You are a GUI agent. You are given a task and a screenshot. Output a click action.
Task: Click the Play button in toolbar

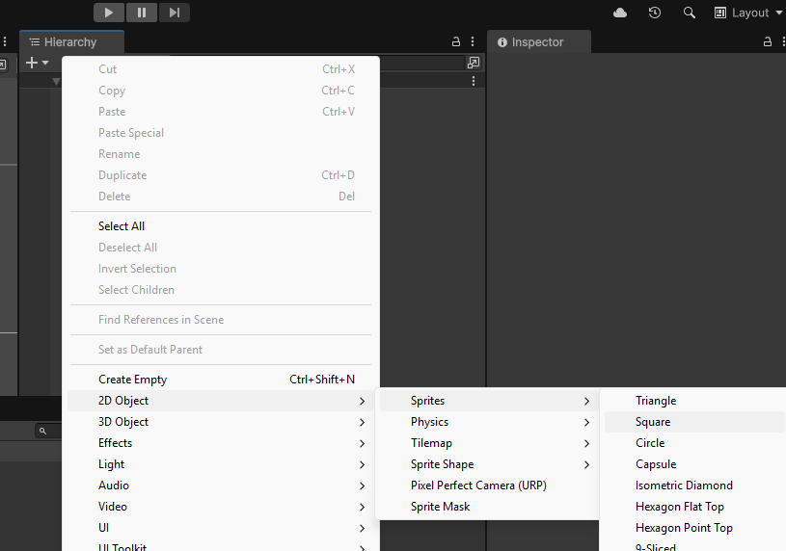coord(109,13)
